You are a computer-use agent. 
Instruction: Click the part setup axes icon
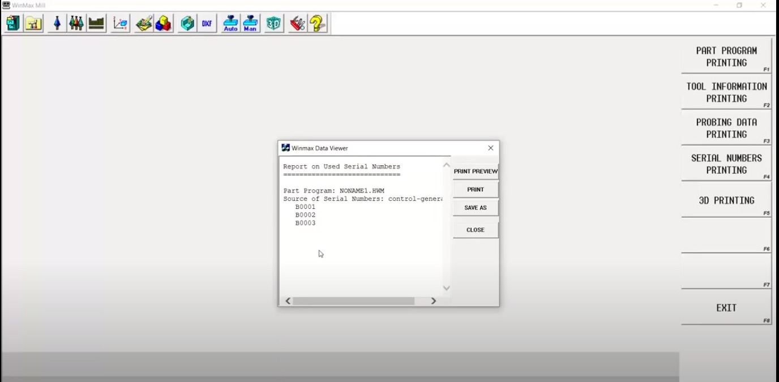[120, 24]
